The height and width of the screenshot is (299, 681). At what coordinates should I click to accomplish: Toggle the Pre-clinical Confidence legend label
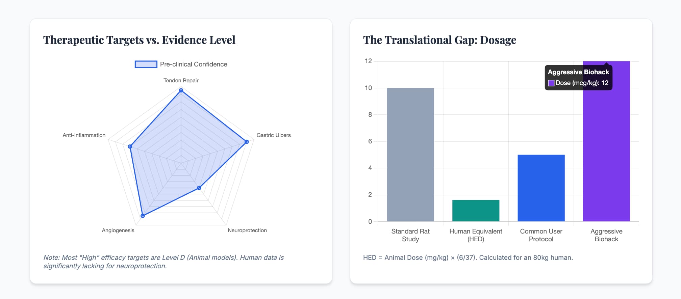pyautogui.click(x=193, y=64)
